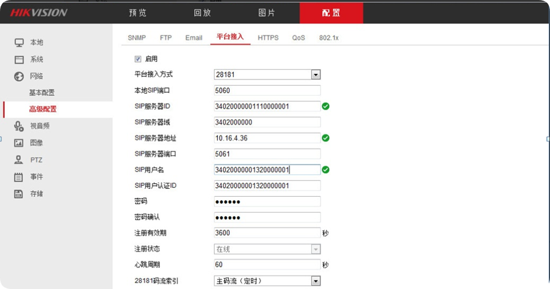
Task: Click the SIP服务器端口 field with 5061
Action: click(x=267, y=154)
